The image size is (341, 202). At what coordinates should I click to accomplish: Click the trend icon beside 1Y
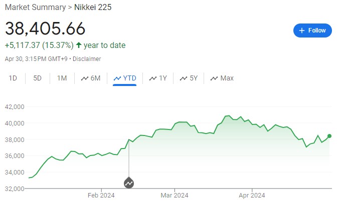coord(152,78)
